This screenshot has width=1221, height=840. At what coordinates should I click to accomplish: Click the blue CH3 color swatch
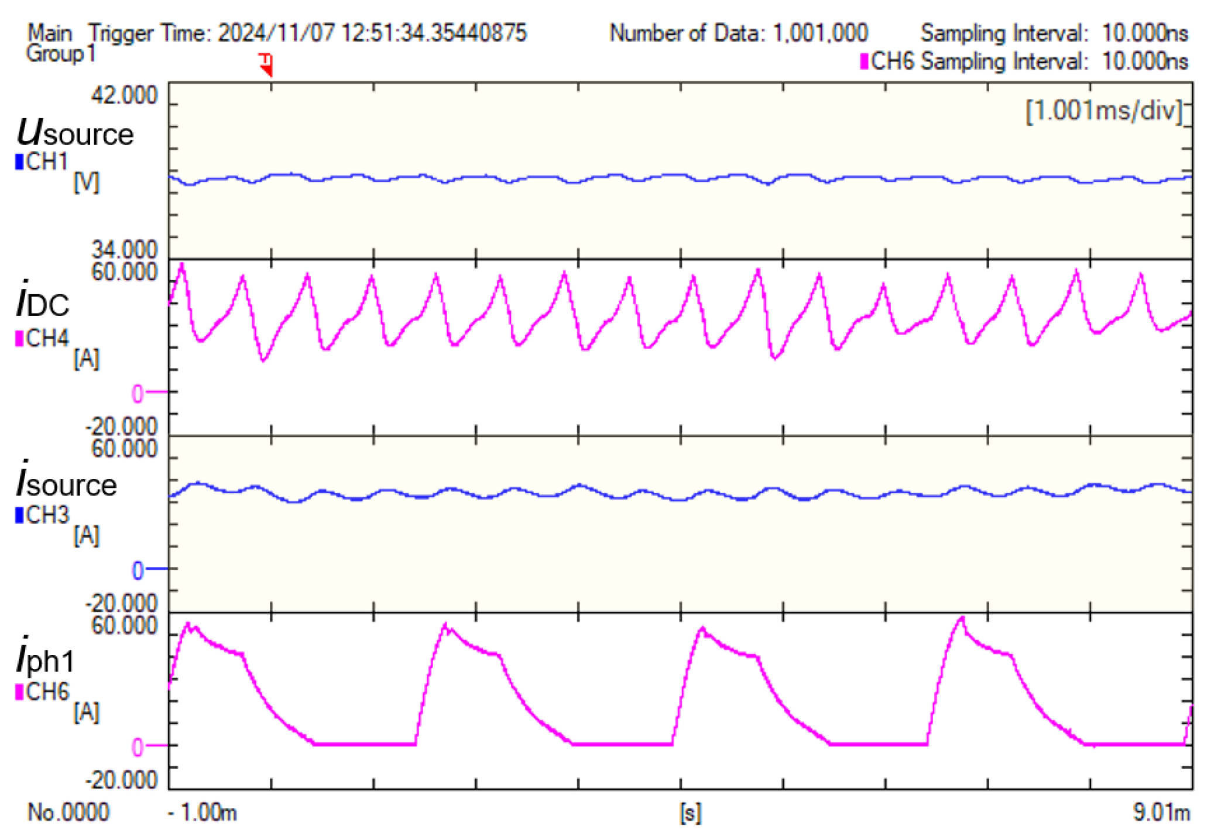pyautogui.click(x=19, y=515)
